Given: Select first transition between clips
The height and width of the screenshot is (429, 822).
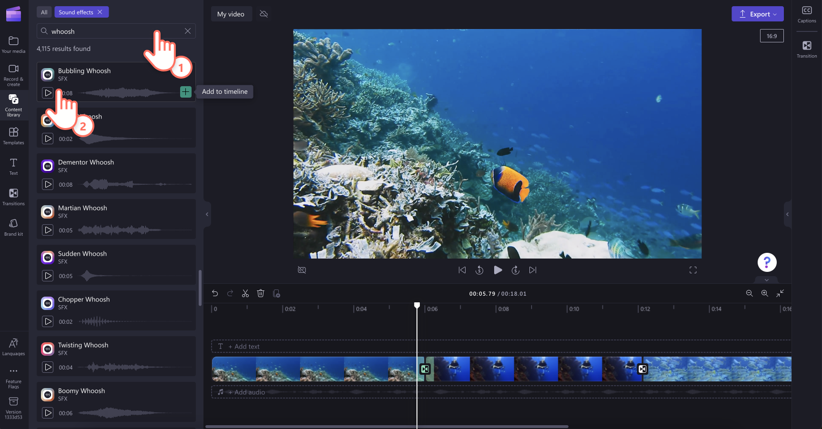Looking at the screenshot, I should point(425,369).
